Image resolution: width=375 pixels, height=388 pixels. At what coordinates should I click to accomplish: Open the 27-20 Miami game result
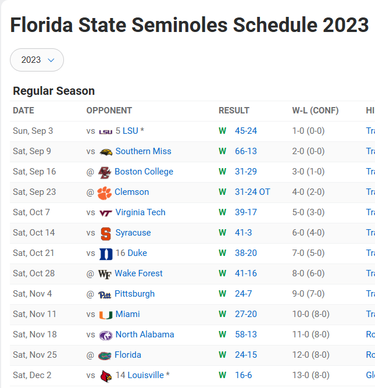pyautogui.click(x=246, y=314)
